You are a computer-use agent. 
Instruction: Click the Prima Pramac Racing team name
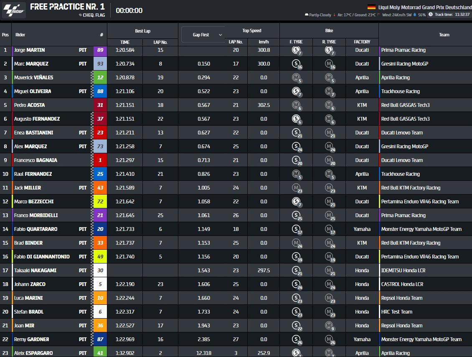(x=403, y=50)
